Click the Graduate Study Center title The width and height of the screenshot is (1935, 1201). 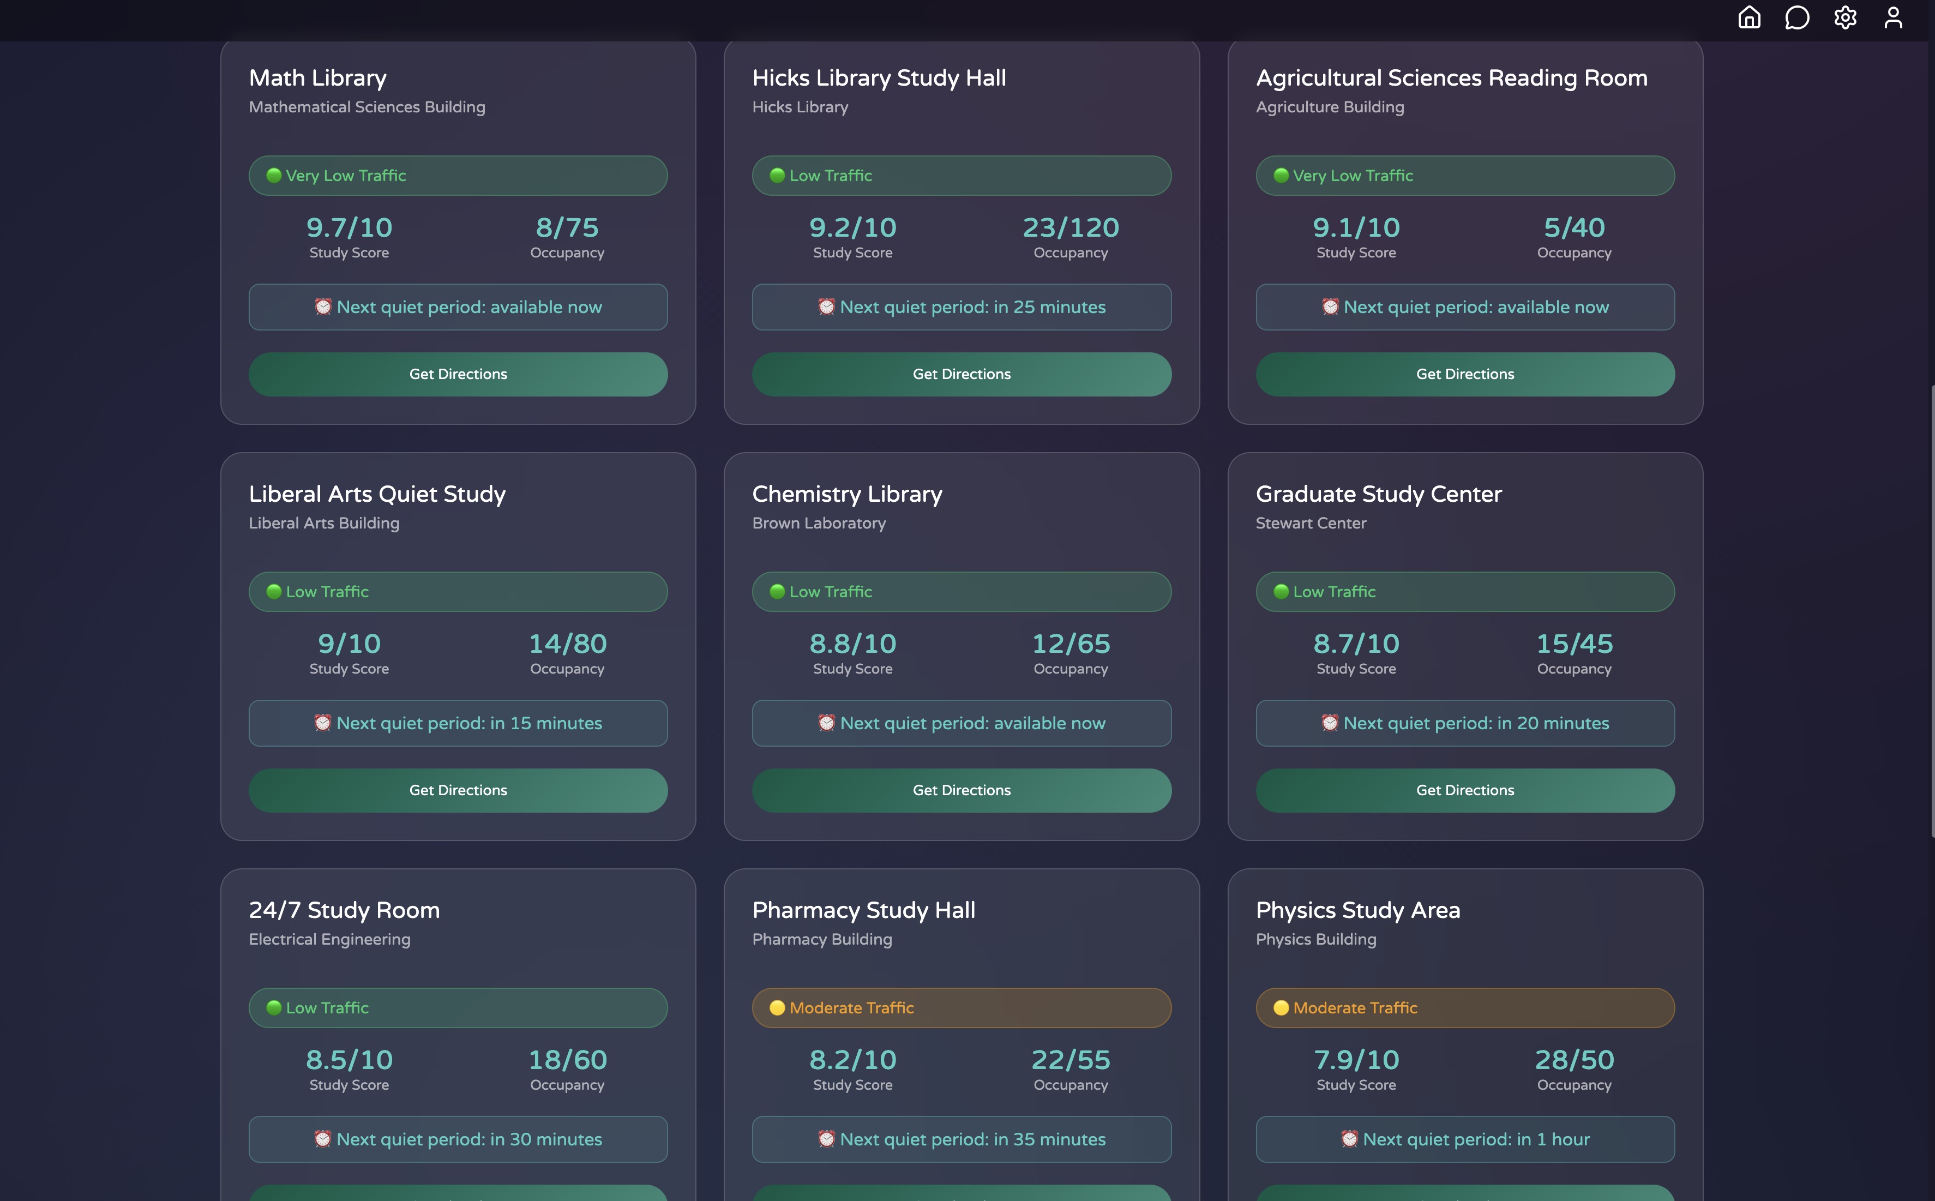tap(1378, 494)
